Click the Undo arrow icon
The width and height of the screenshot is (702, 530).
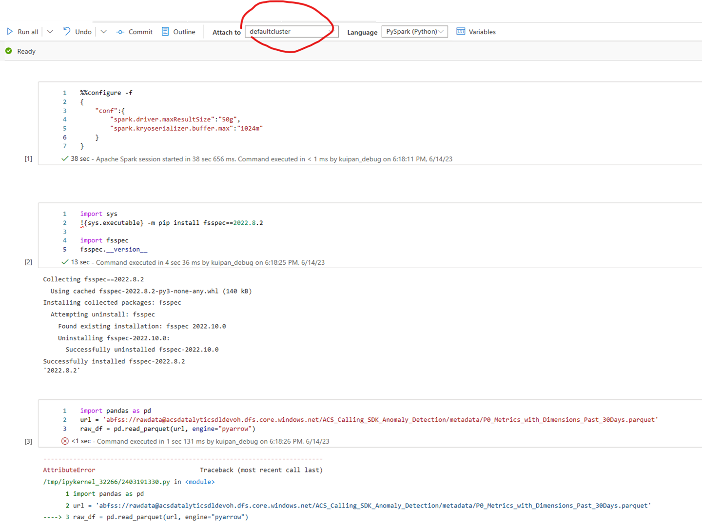pyautogui.click(x=67, y=31)
